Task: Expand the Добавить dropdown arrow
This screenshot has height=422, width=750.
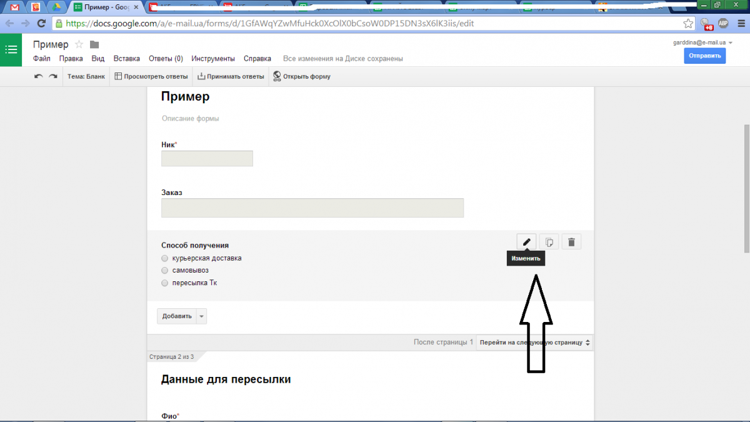Action: (x=201, y=316)
